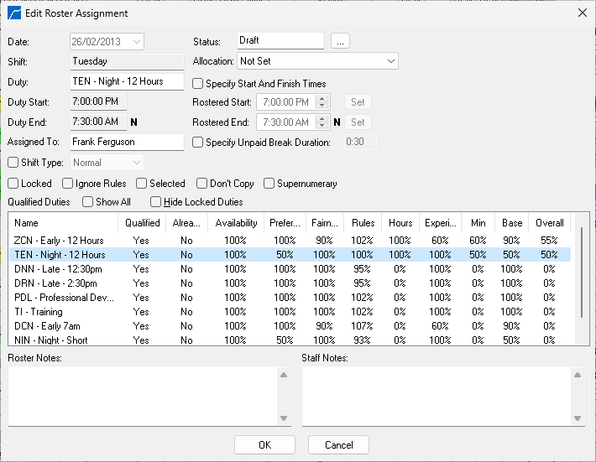Enable the Show All checkbox
This screenshot has width=596, height=462.
pos(88,202)
